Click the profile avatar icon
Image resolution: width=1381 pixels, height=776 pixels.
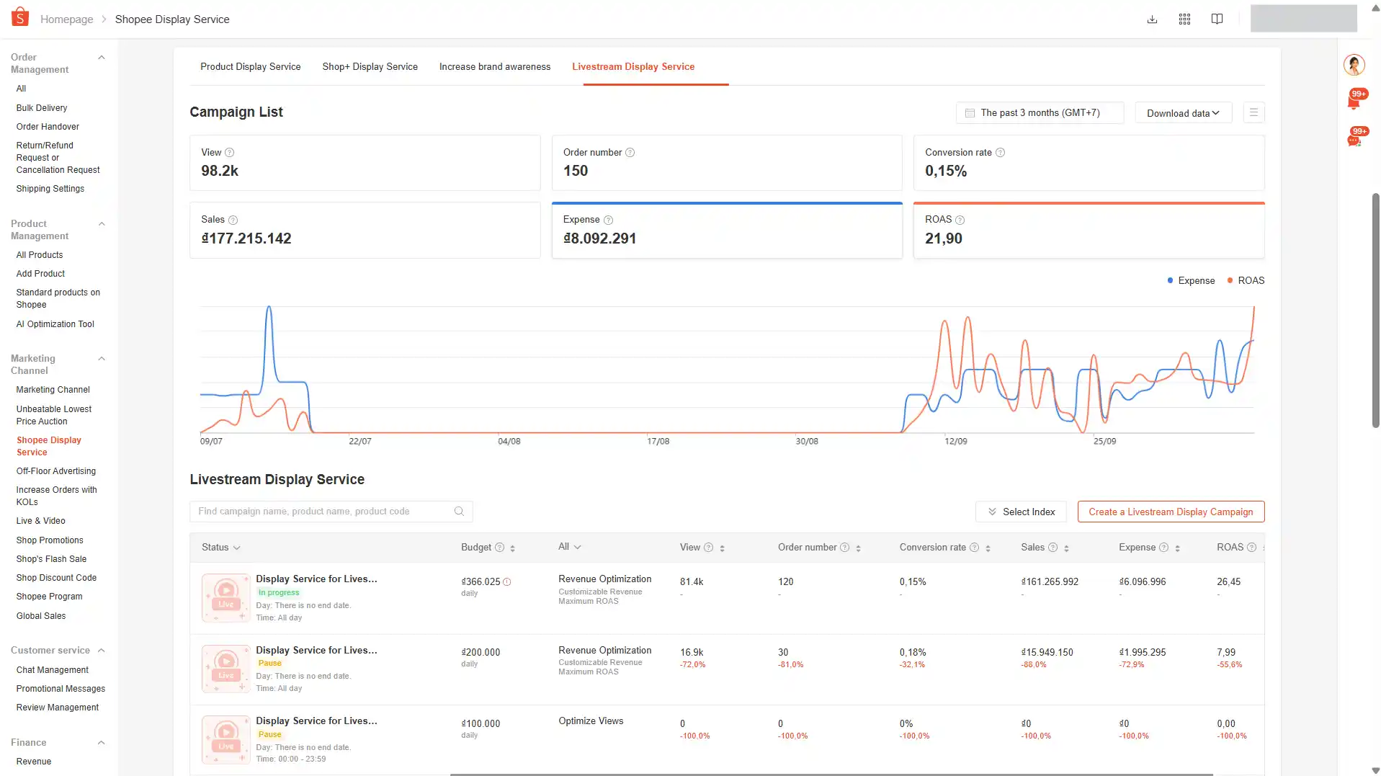click(1354, 65)
